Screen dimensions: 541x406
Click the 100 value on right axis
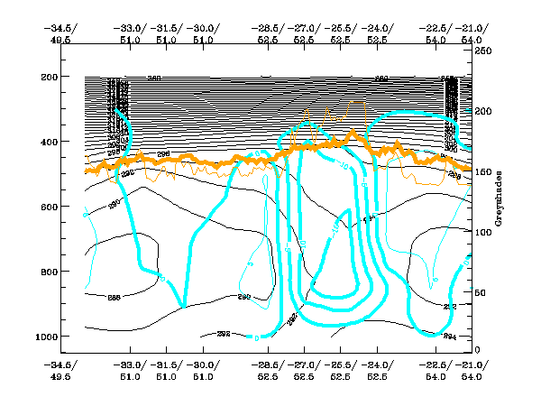[x=486, y=232]
